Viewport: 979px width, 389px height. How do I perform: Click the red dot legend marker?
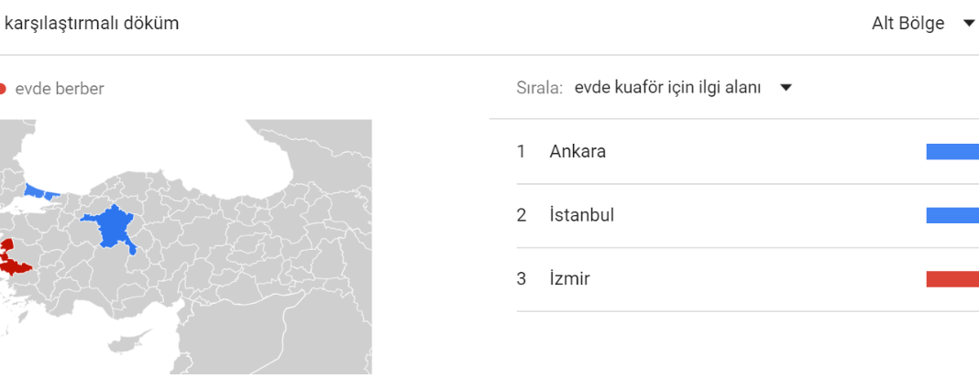(2, 89)
